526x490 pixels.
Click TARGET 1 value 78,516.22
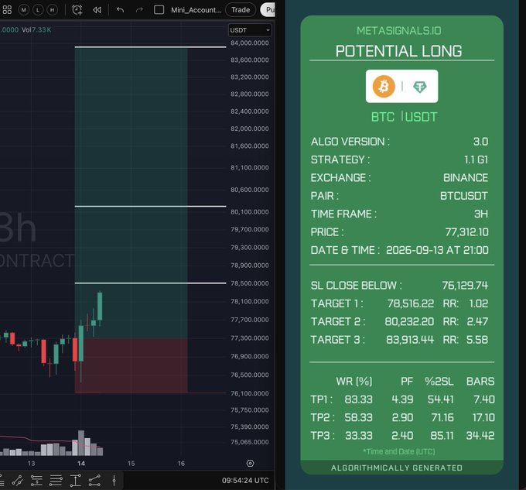click(411, 303)
